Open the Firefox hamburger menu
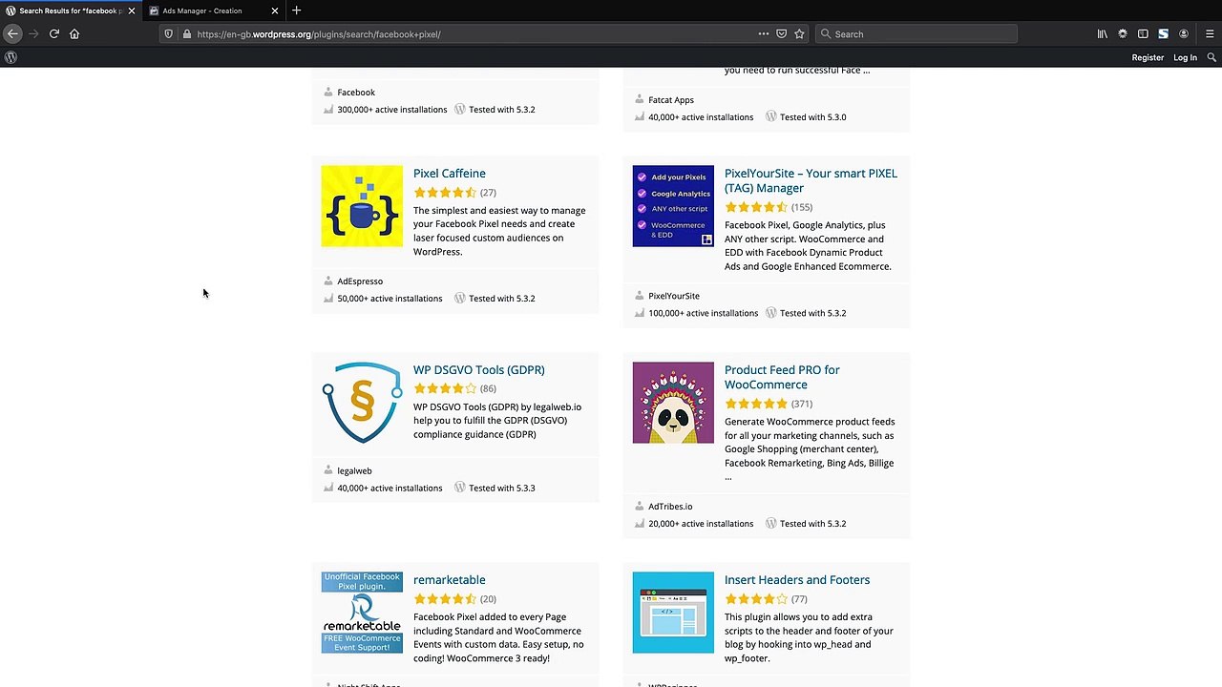The image size is (1222, 687). (x=1210, y=33)
